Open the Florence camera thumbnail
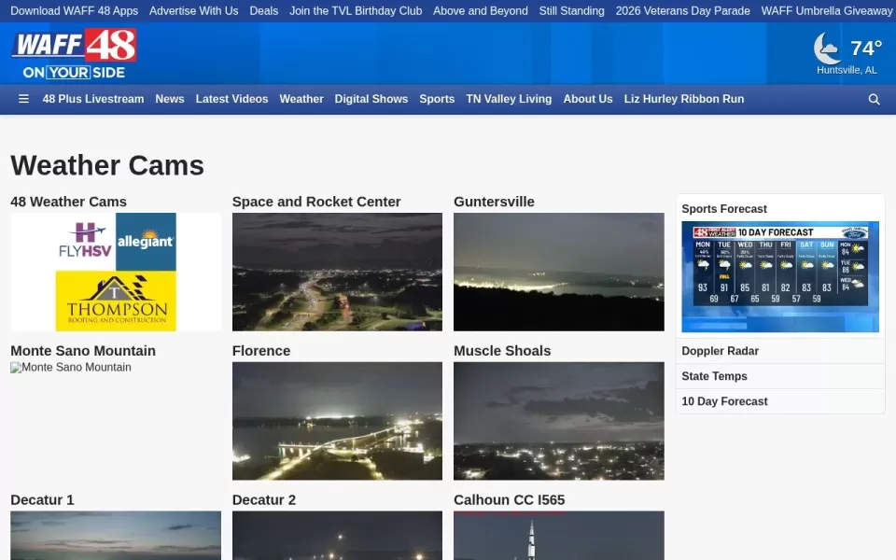Viewport: 896px width, 560px height. (337, 421)
